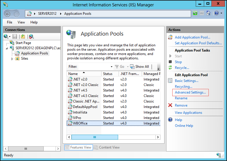Click the blue Help question icon in toolbar
This screenshot has height=161, width=227.
pyautogui.click(x=217, y=13)
